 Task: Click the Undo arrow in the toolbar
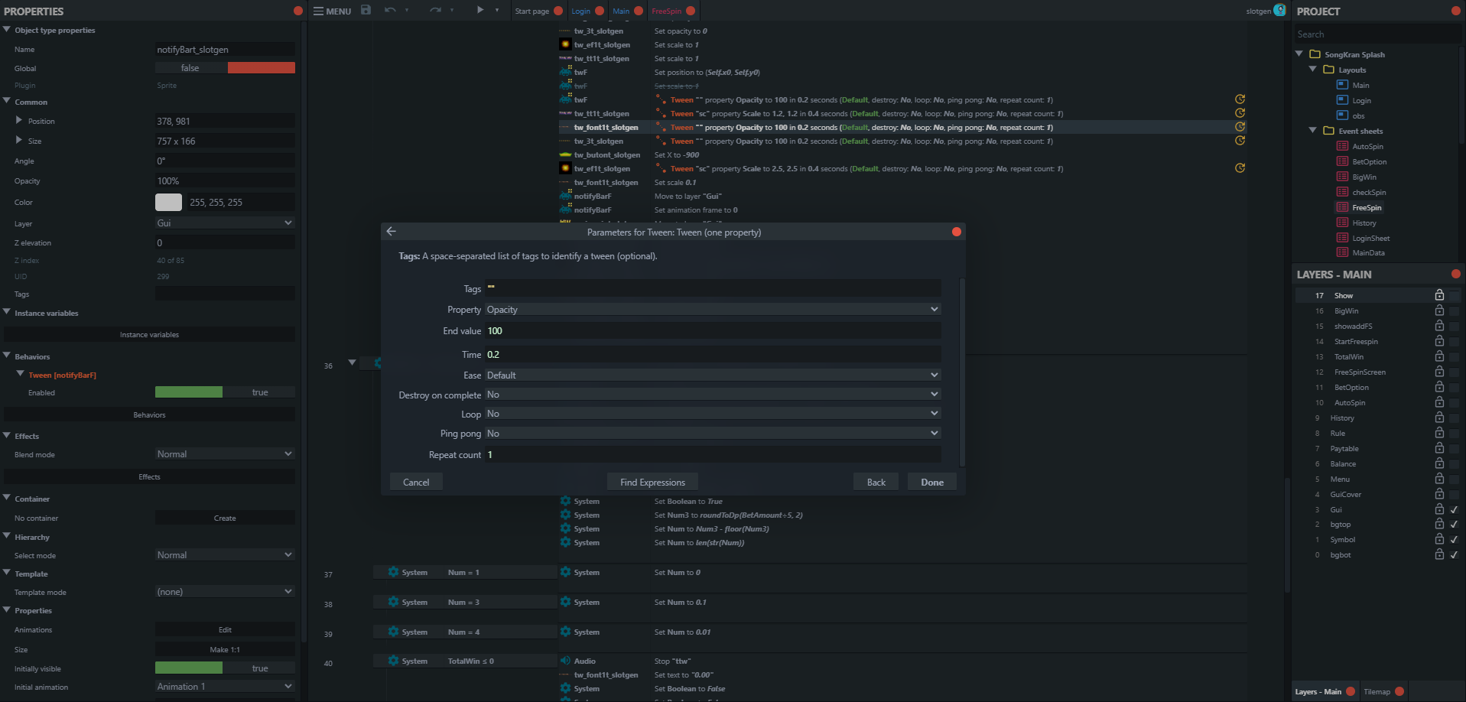click(x=390, y=10)
